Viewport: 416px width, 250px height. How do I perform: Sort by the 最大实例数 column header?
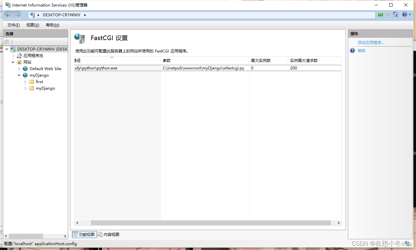coord(268,61)
